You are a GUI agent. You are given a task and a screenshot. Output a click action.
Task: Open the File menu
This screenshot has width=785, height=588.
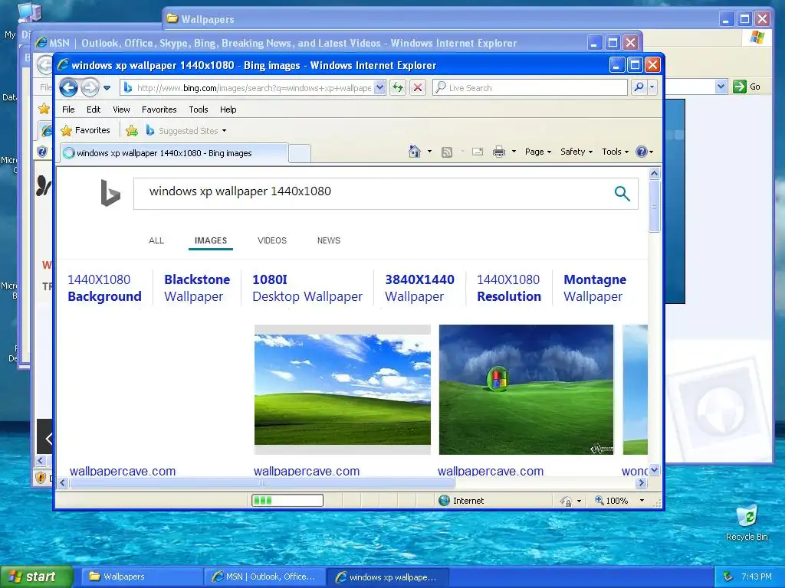click(x=68, y=109)
